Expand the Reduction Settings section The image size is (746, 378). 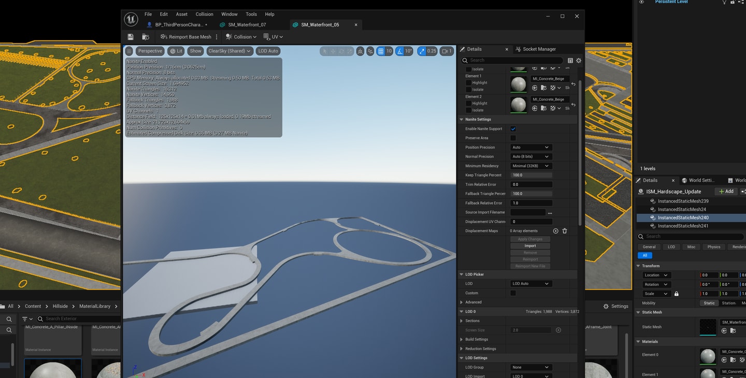coord(462,348)
